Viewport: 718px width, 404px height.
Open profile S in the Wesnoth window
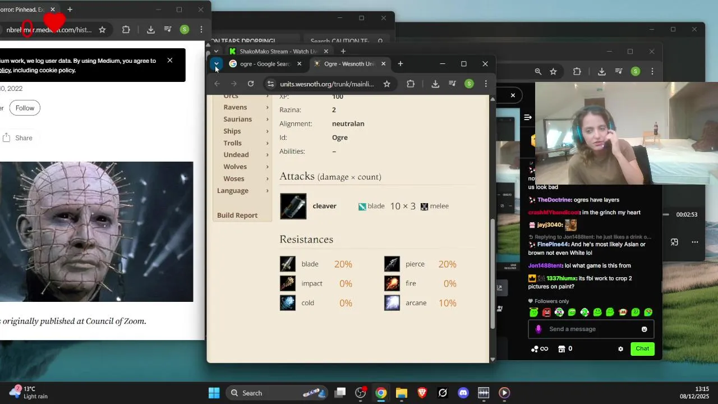[470, 84]
